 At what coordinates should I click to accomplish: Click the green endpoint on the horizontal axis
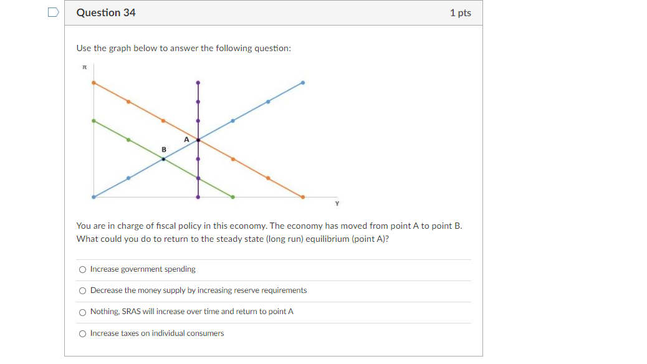[x=233, y=197]
